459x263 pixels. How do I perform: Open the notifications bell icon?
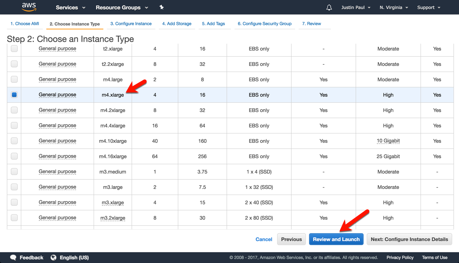329,8
